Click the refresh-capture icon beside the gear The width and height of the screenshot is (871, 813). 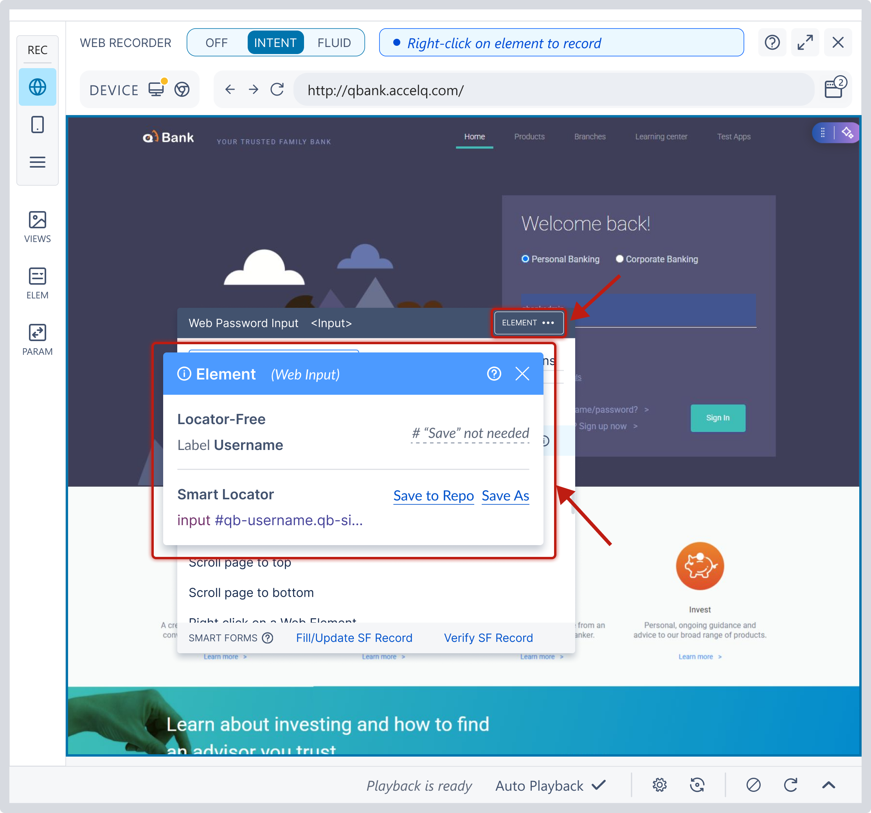tap(697, 785)
